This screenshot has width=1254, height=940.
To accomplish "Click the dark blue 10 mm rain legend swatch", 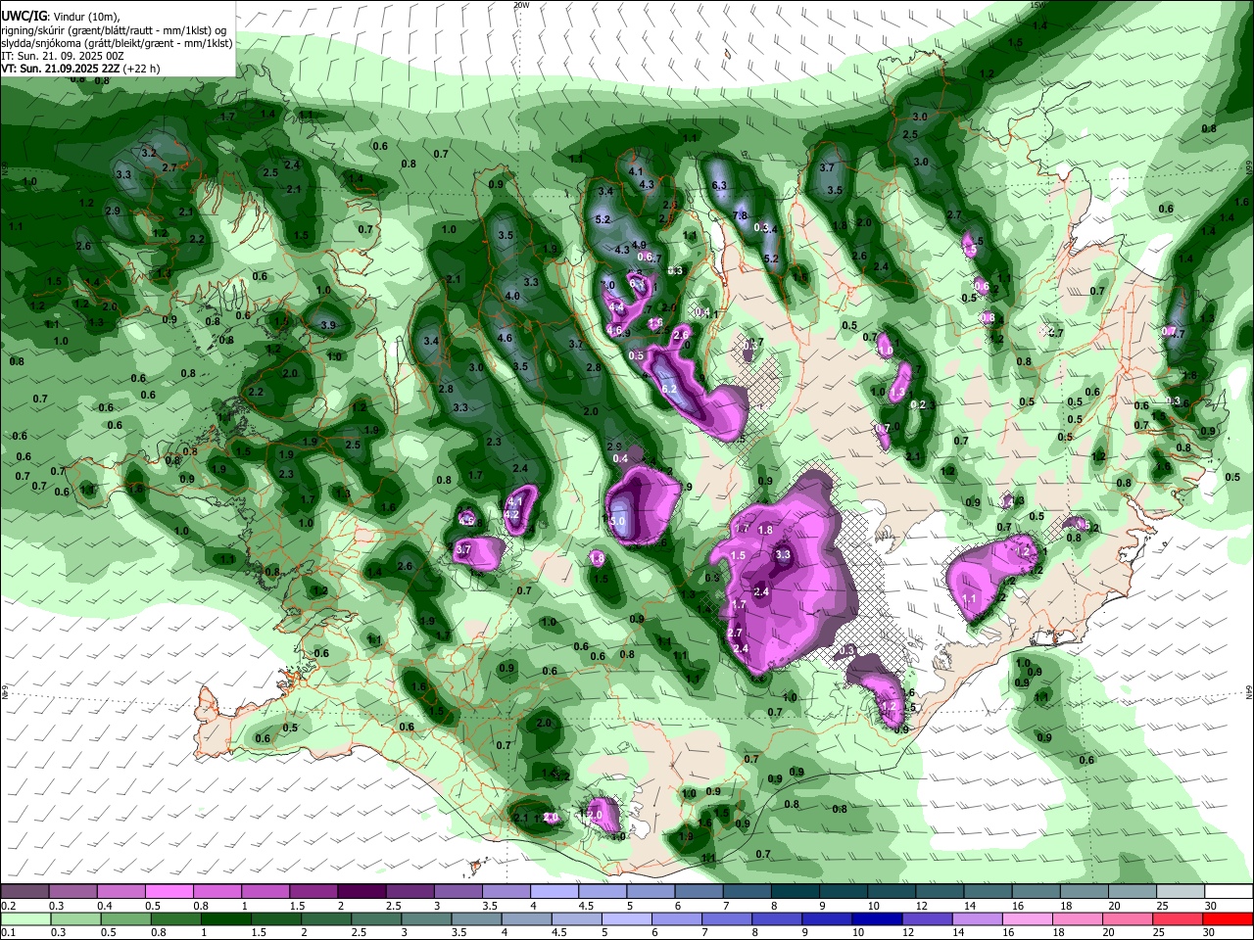I will [x=875, y=917].
